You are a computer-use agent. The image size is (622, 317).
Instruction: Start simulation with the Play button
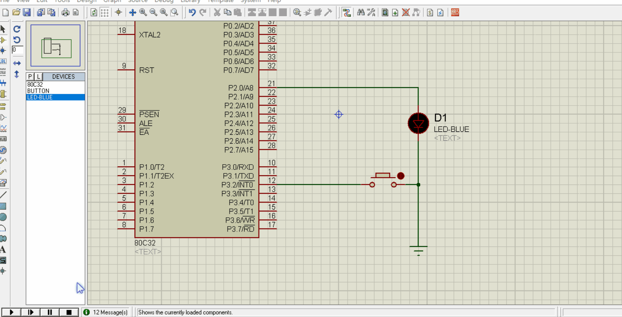[11, 312]
